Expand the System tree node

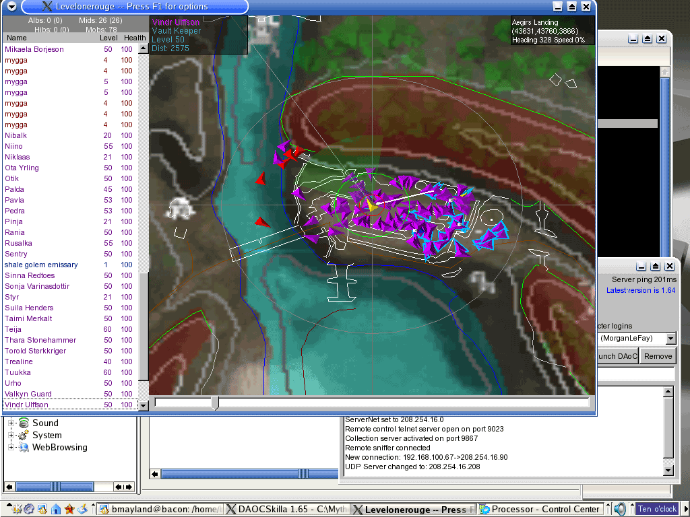(11, 436)
